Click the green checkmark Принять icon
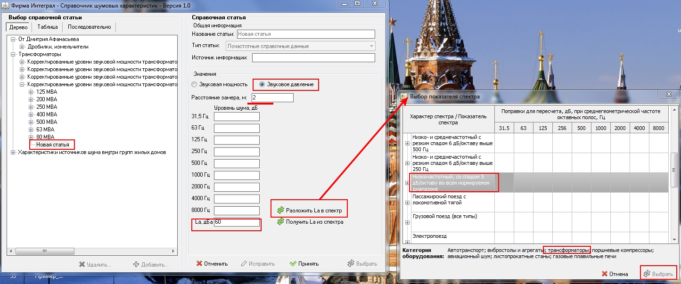The height and width of the screenshot is (284, 681). 293,264
